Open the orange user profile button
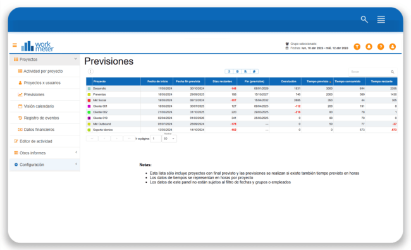Screen dimensions: 411x250 pyautogui.click(x=393, y=47)
